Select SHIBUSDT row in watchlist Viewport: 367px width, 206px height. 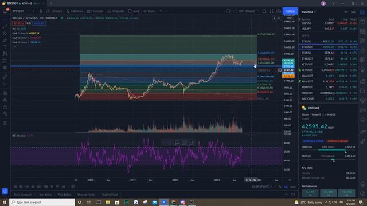tap(329, 93)
